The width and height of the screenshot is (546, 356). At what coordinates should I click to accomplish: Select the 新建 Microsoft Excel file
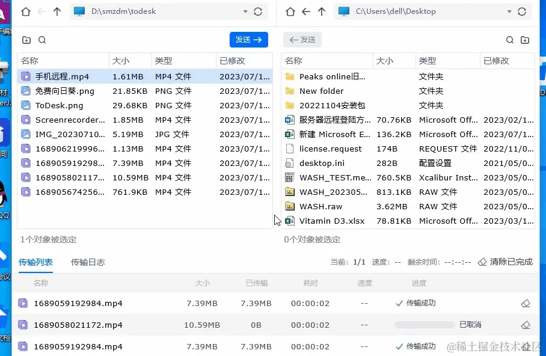tap(408, 134)
